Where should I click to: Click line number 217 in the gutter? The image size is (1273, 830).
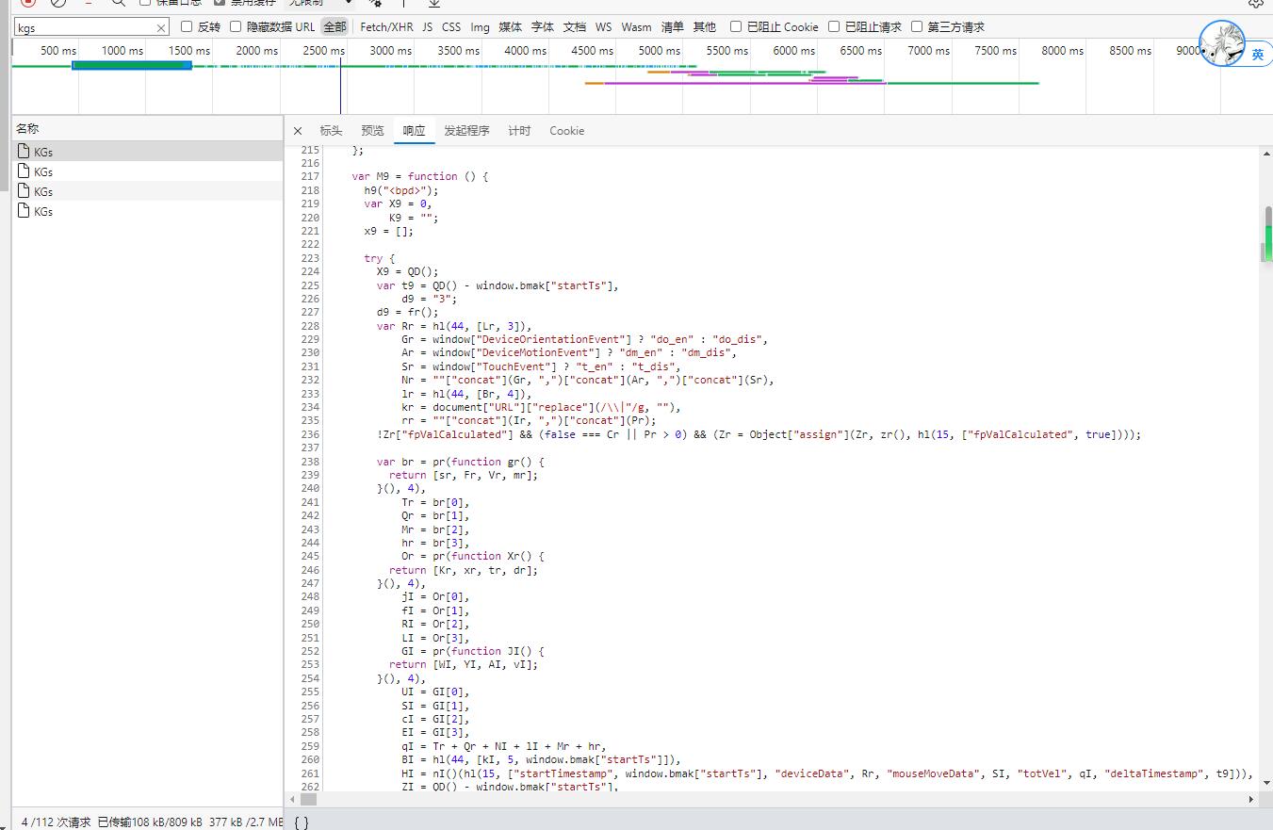tap(310, 176)
